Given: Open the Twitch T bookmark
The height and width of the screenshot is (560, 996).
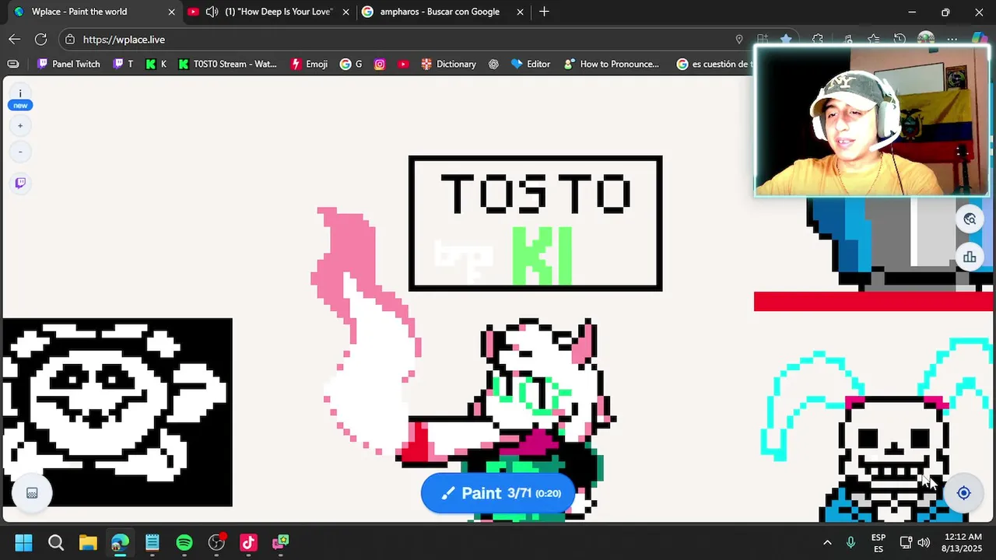Looking at the screenshot, I should (x=123, y=64).
